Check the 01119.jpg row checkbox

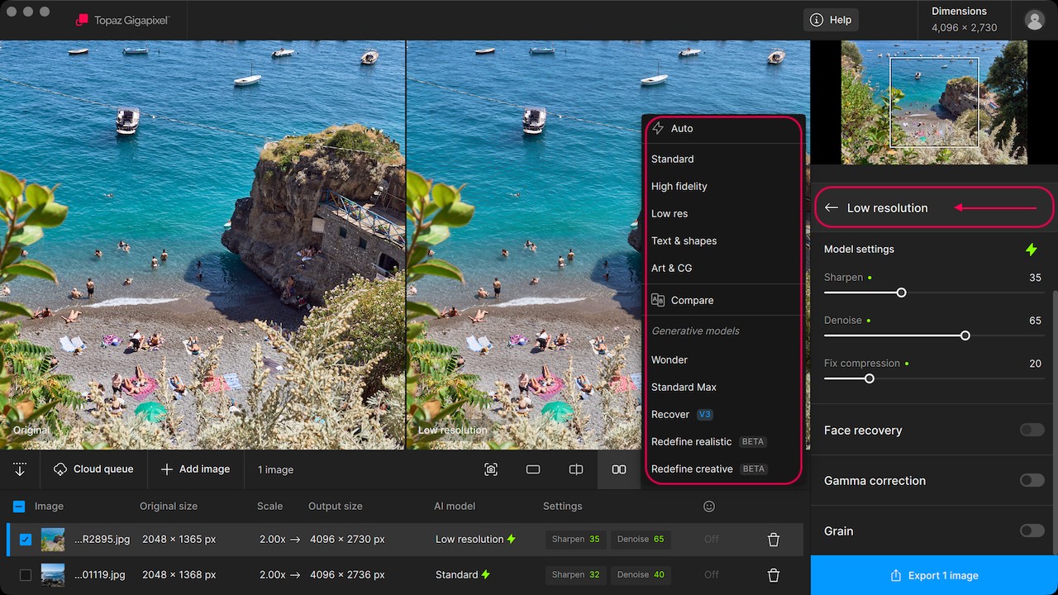pyautogui.click(x=26, y=575)
